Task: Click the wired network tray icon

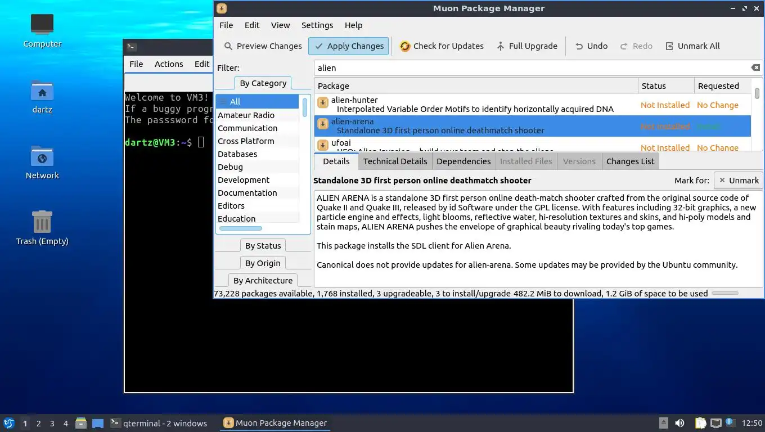Action: point(715,423)
